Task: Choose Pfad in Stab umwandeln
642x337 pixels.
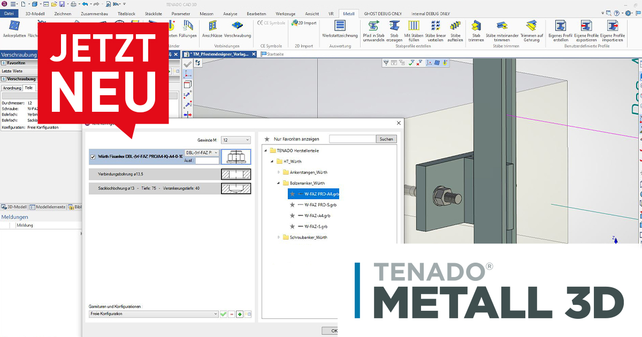Action: coord(374,31)
